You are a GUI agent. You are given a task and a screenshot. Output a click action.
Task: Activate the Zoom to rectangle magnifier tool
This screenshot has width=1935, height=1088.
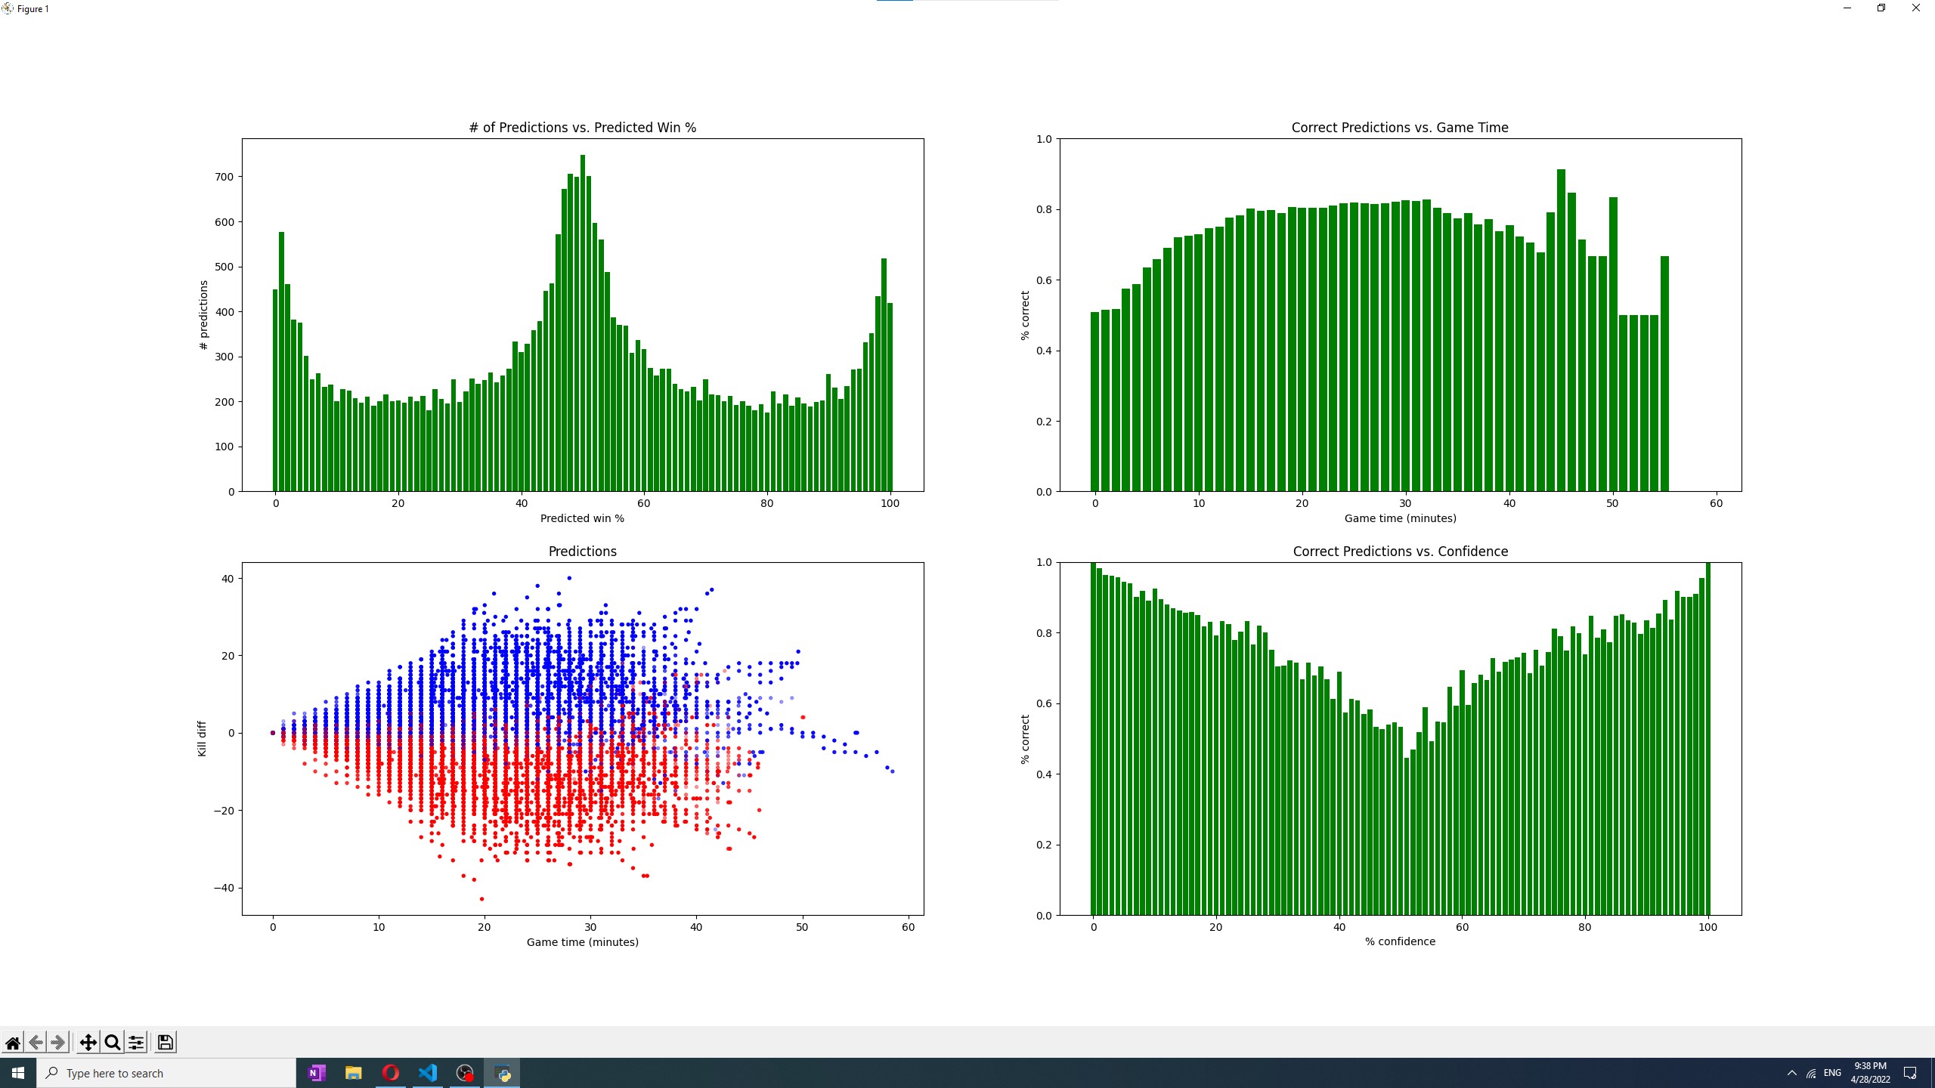113,1043
